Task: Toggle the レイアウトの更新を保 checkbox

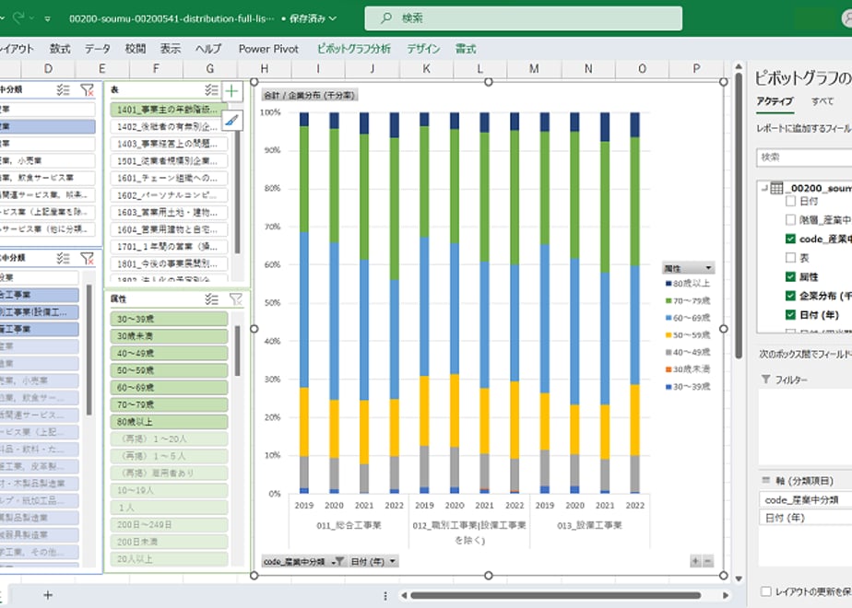Action: click(x=766, y=591)
